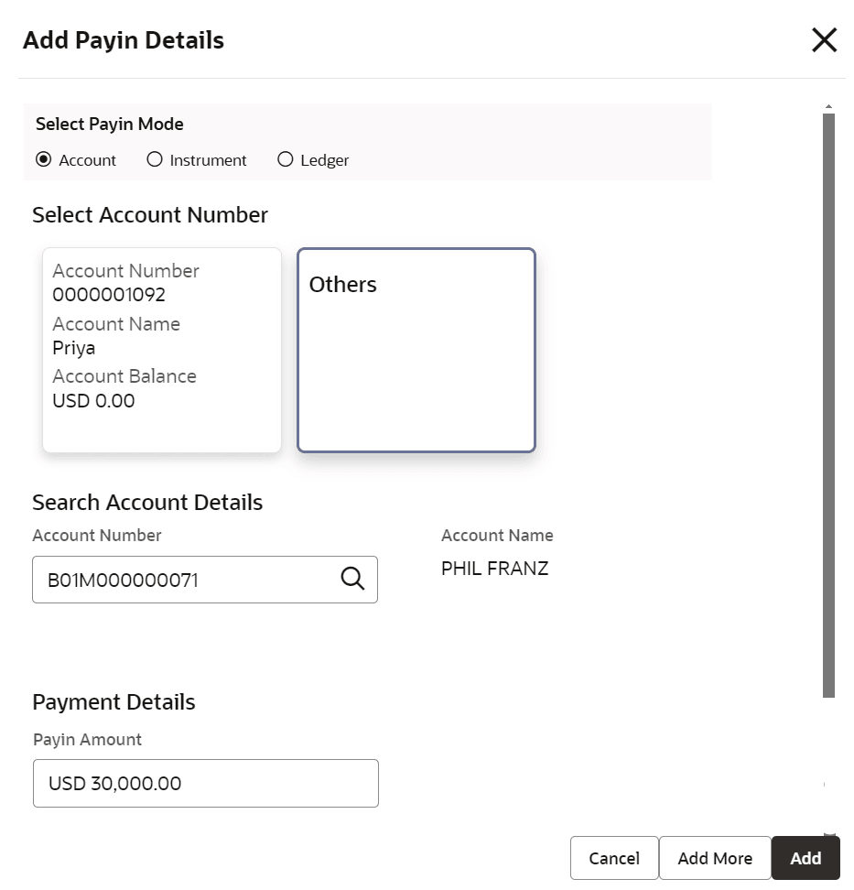Click the Add Payin Details title
This screenshot has width=854, height=890.
click(124, 40)
